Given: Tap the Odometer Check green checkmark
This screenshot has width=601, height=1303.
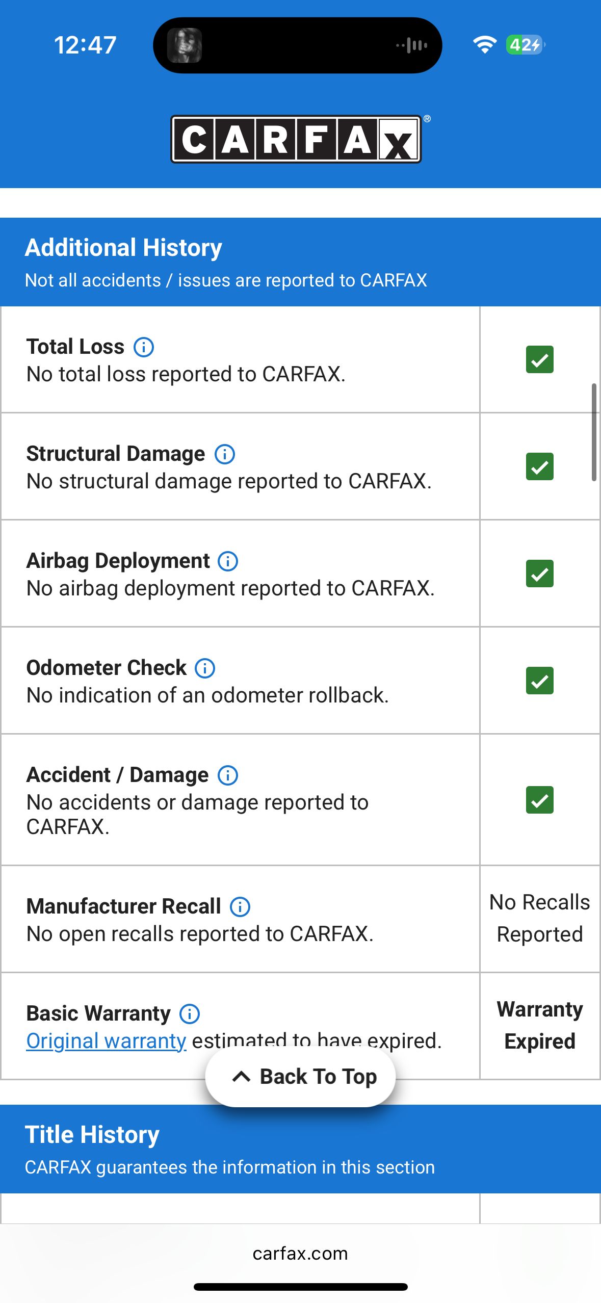Looking at the screenshot, I should click(x=540, y=681).
